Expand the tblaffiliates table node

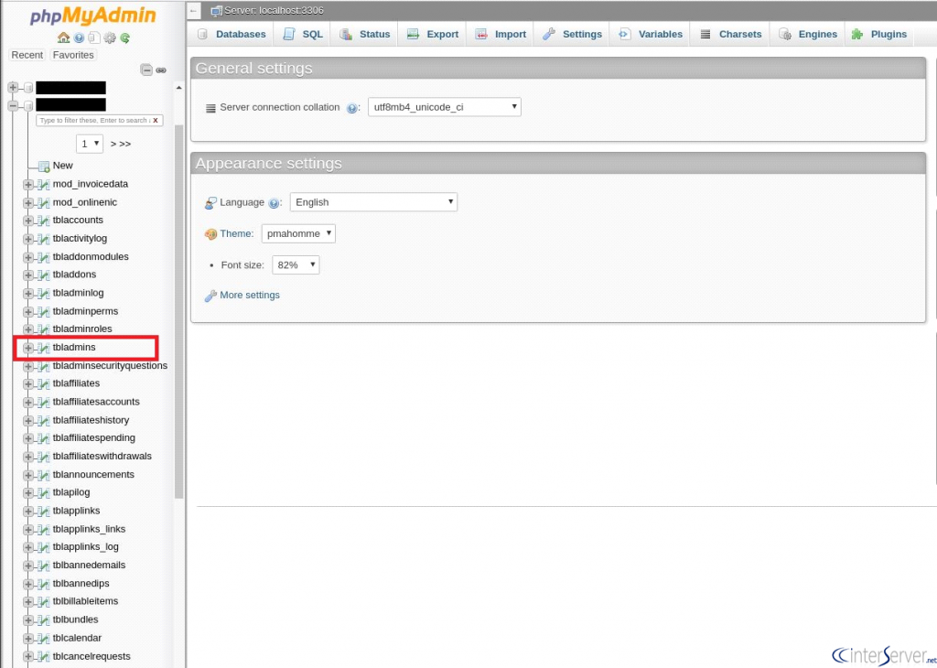[28, 383]
